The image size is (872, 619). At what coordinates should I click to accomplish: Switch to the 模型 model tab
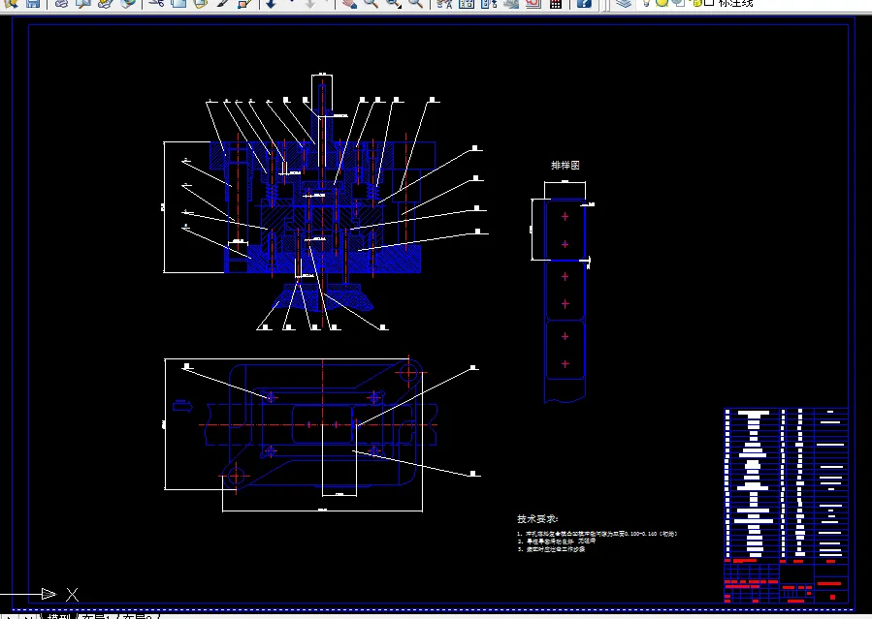(x=59, y=616)
